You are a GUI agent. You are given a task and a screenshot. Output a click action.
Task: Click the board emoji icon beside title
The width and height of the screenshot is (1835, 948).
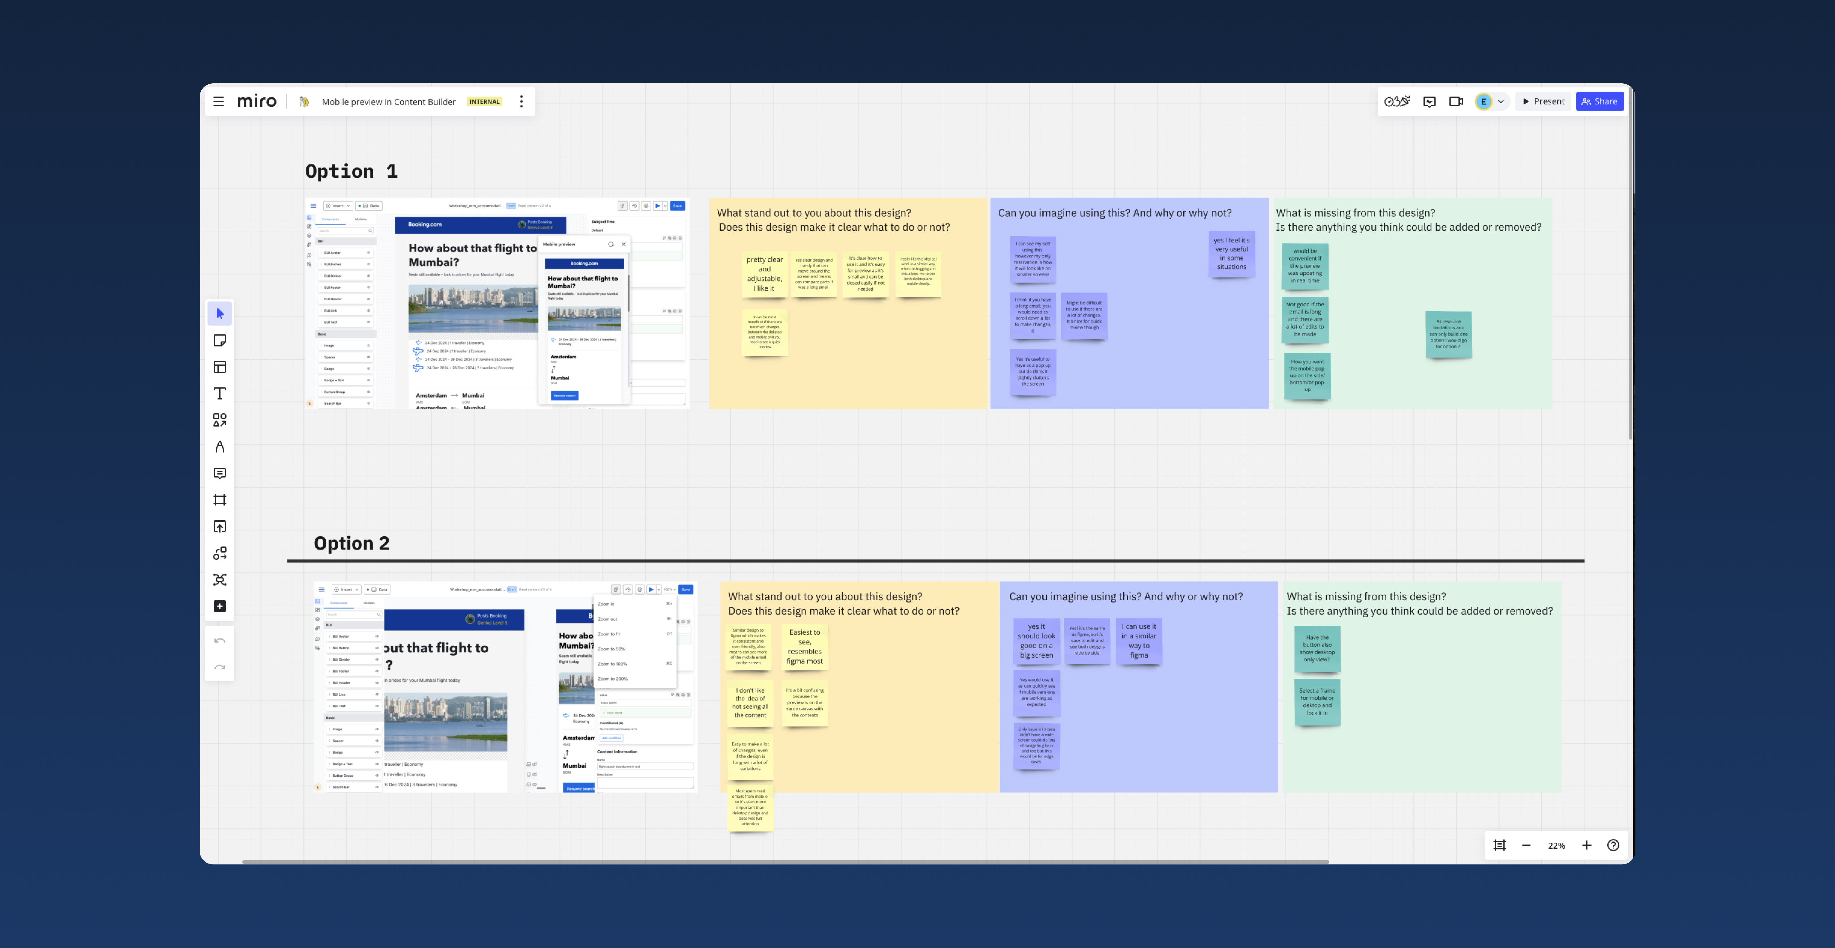(x=304, y=102)
